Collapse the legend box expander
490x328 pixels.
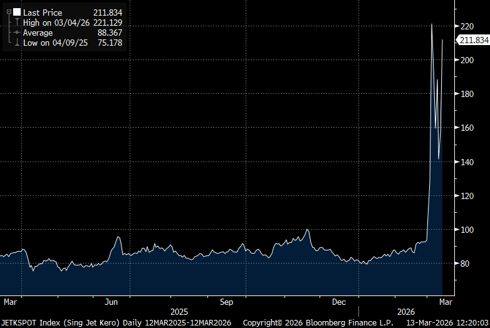(x=9, y=12)
